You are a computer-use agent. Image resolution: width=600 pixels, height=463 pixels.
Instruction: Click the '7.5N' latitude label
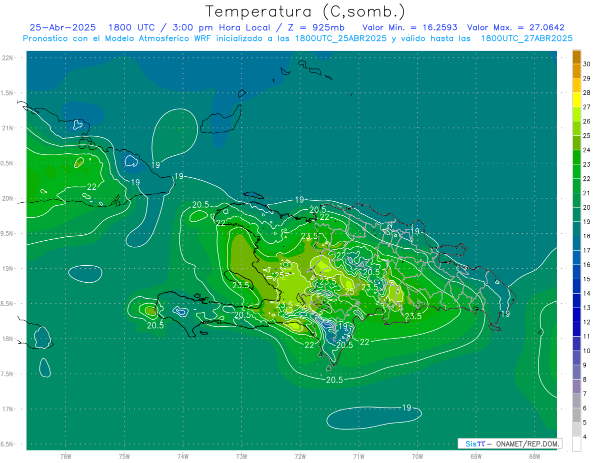7,374
